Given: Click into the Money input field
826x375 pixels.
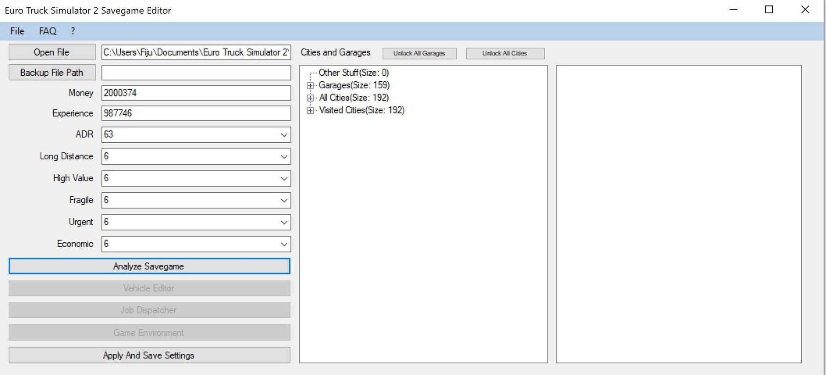Looking at the screenshot, I should [196, 93].
